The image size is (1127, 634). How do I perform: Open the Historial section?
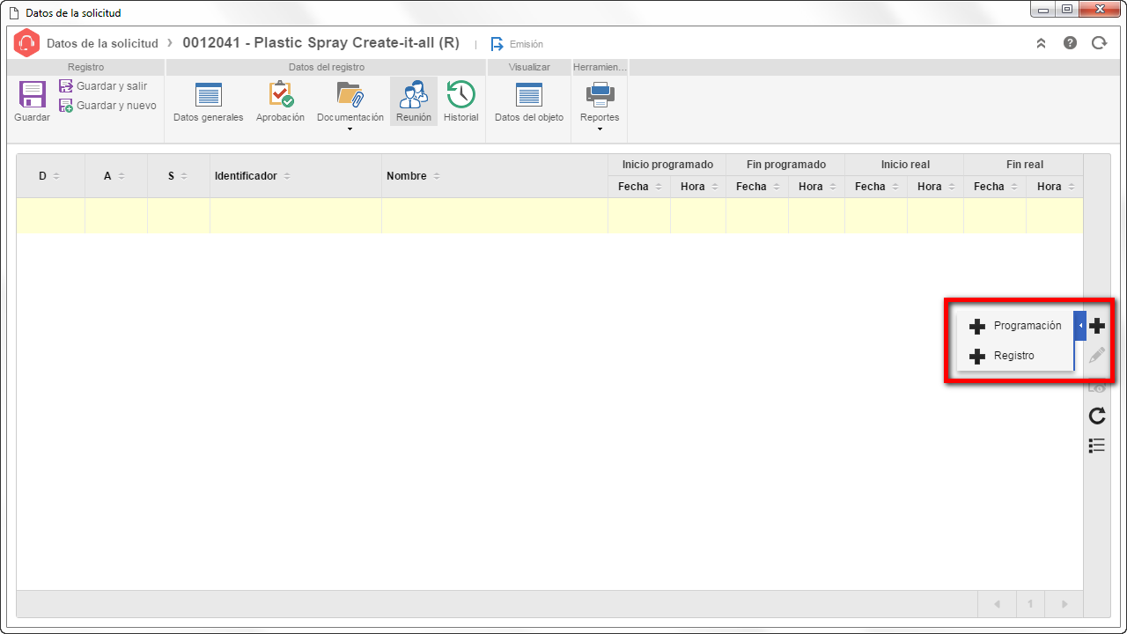point(461,102)
